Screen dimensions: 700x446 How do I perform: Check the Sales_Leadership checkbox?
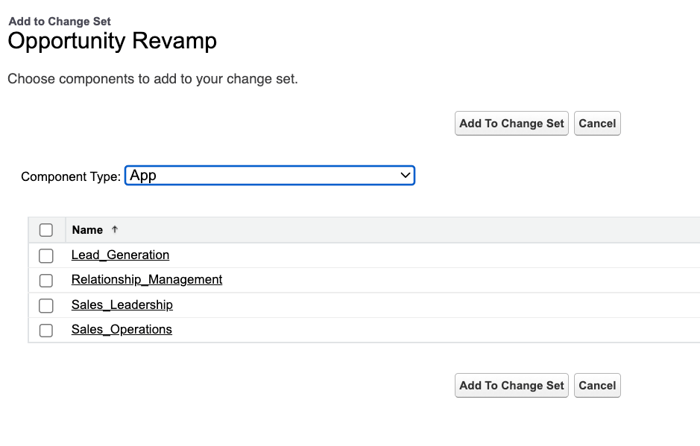coord(45,305)
